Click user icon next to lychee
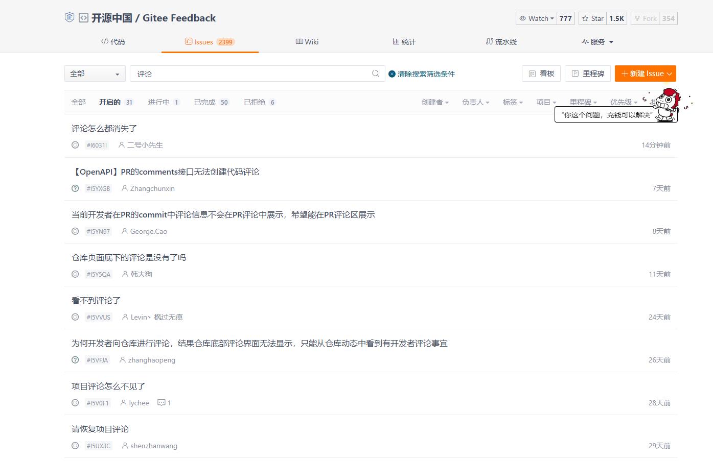This screenshot has width=713, height=461. pos(124,403)
